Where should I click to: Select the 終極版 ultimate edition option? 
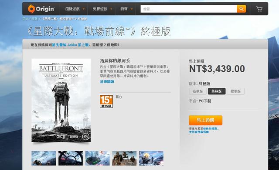click(217, 91)
